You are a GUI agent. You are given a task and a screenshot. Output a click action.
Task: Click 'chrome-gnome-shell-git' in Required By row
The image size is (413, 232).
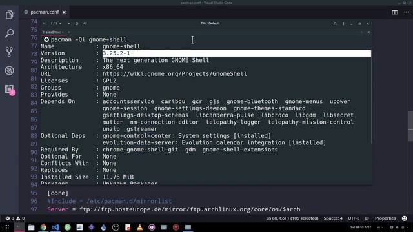point(140,150)
